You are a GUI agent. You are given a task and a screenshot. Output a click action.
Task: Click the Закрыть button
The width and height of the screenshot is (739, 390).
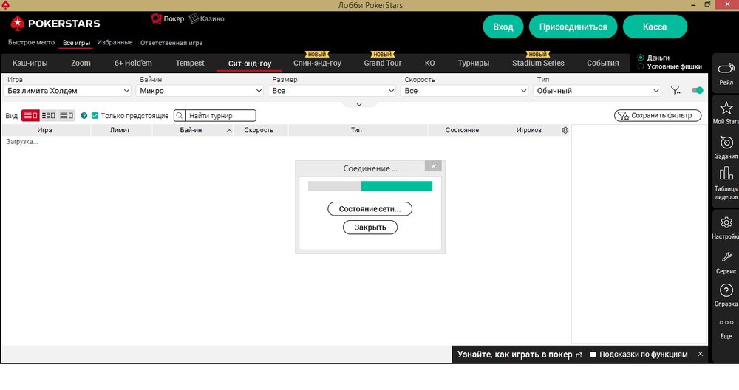point(370,227)
